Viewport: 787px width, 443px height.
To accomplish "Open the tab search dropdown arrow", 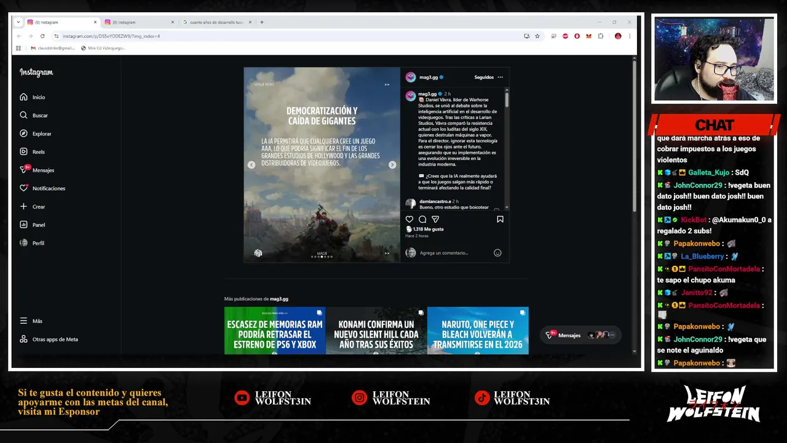I will 18,22.
